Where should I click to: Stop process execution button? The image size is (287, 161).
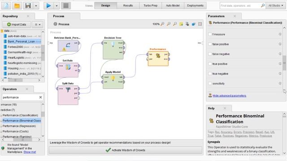click(66, 6)
